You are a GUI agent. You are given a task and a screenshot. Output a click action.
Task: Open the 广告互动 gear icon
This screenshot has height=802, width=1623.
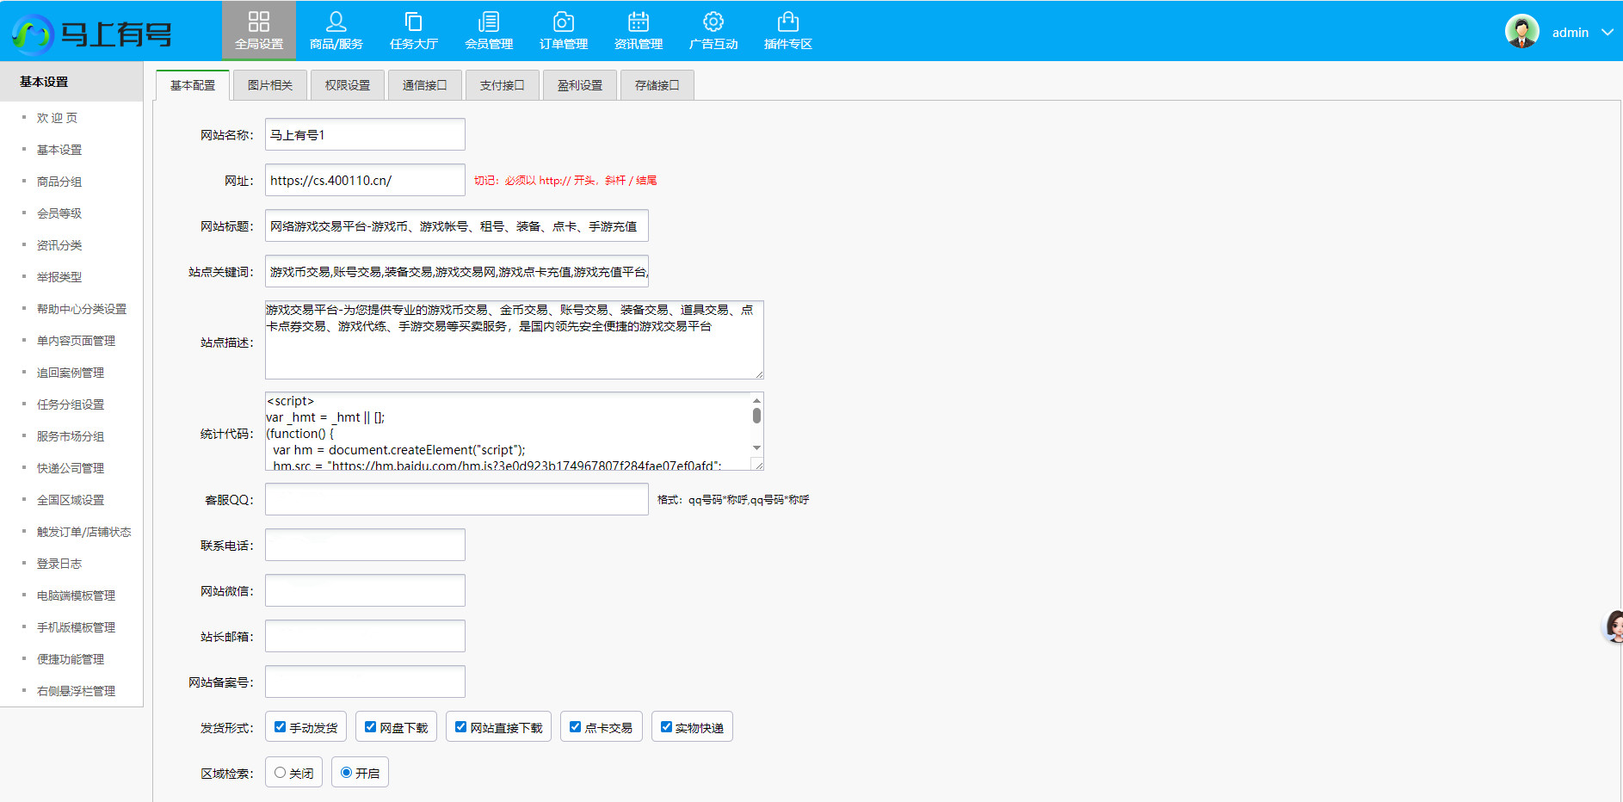tap(713, 22)
